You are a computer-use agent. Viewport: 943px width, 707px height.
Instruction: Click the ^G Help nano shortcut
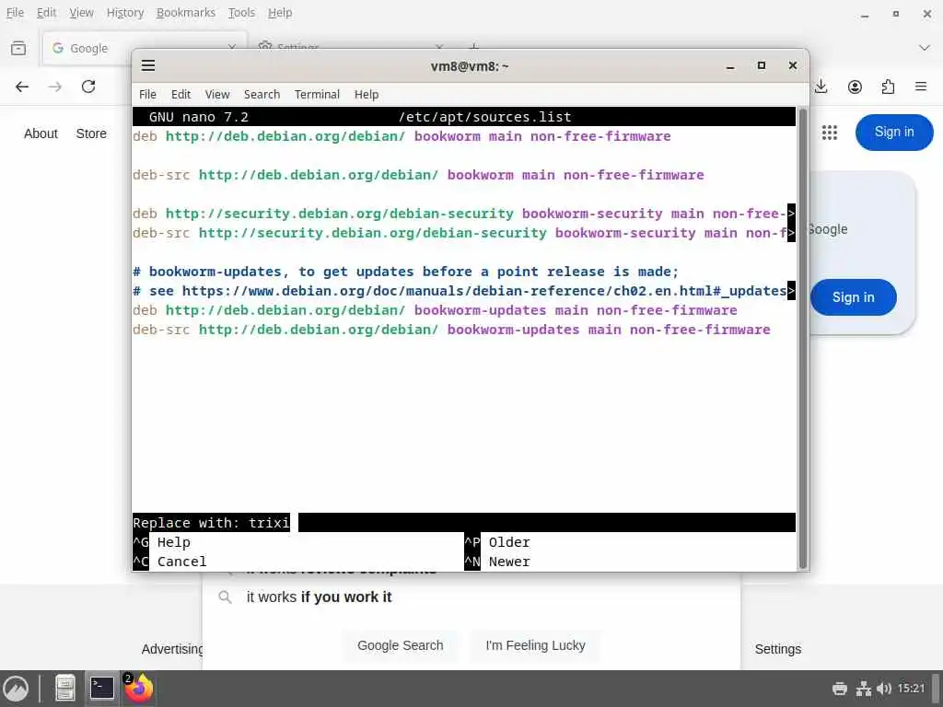tap(162, 542)
